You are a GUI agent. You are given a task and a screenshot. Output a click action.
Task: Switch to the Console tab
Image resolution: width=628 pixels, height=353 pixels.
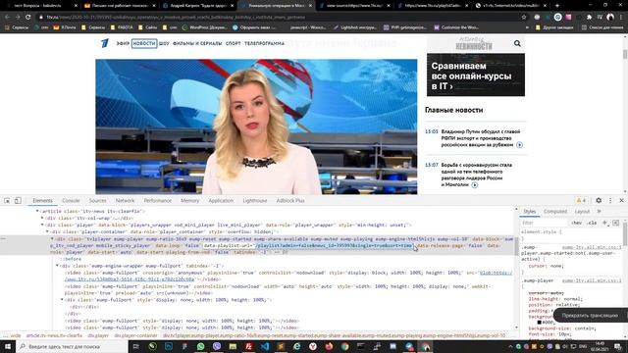pos(71,200)
